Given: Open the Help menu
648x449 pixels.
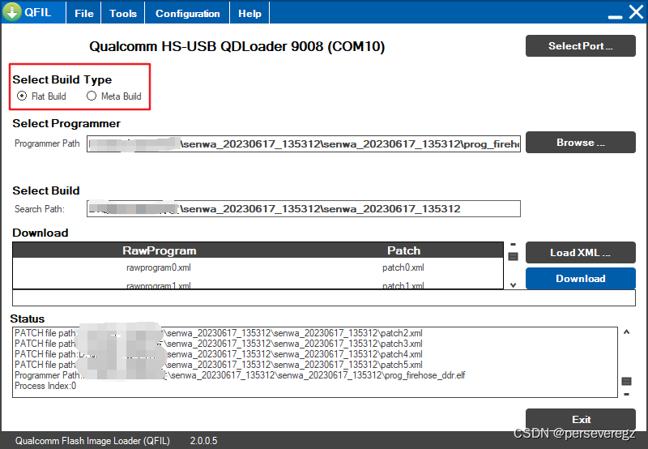Looking at the screenshot, I should pos(249,13).
